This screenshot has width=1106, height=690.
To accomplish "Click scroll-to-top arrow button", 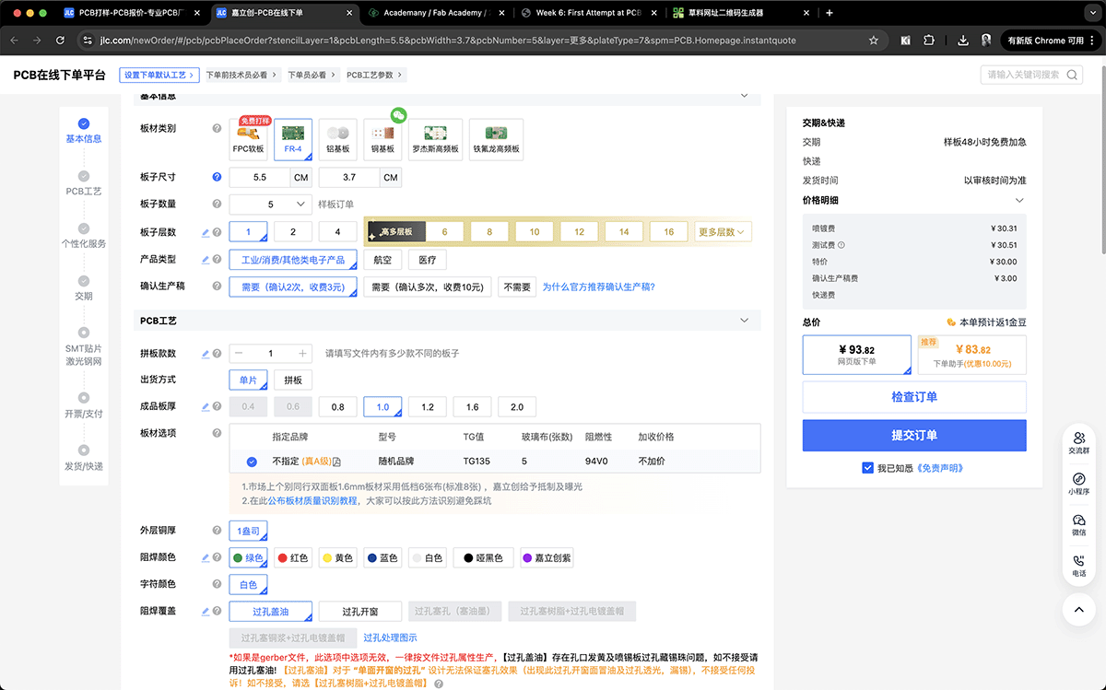I will 1079,609.
